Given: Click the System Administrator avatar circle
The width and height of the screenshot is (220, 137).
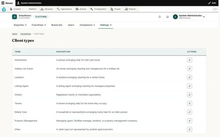Looking at the screenshot, I should pos(175,17).
